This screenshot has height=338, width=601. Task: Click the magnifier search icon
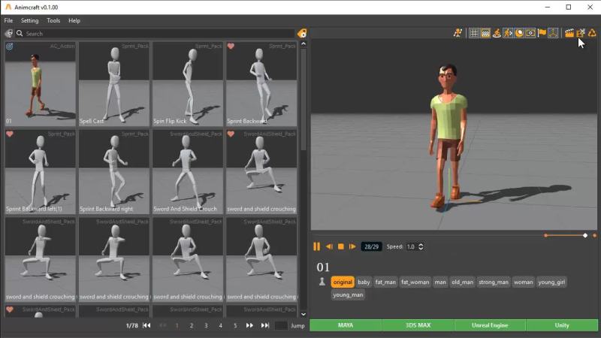point(20,34)
